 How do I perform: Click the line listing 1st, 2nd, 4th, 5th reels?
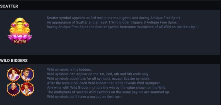tap(98, 74)
